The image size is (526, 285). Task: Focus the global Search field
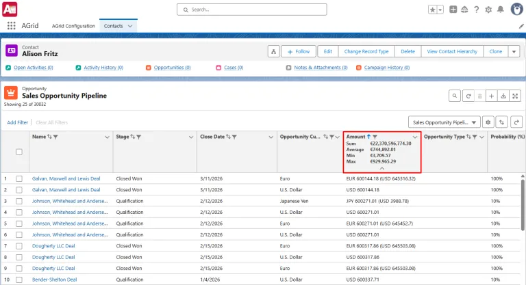click(x=251, y=10)
